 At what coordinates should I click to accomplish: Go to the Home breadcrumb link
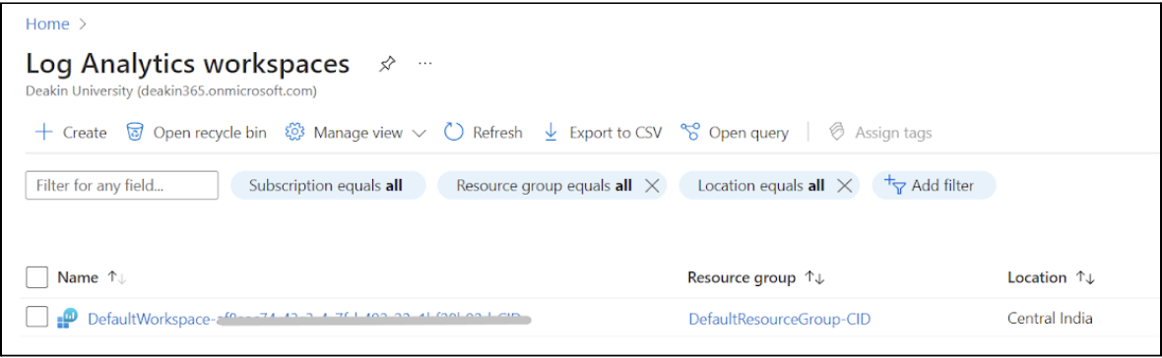47,24
